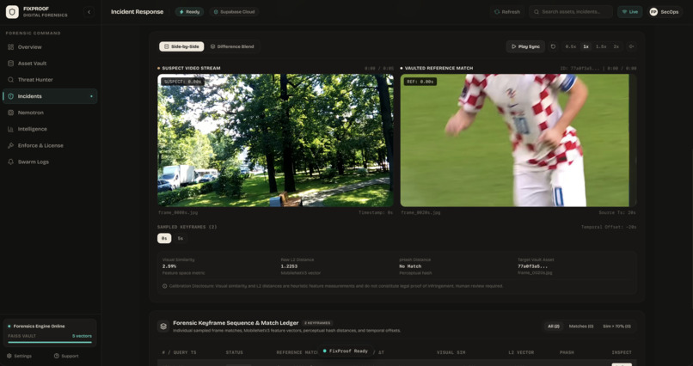Click the Refresh button
This screenshot has width=693, height=366.
tap(507, 12)
